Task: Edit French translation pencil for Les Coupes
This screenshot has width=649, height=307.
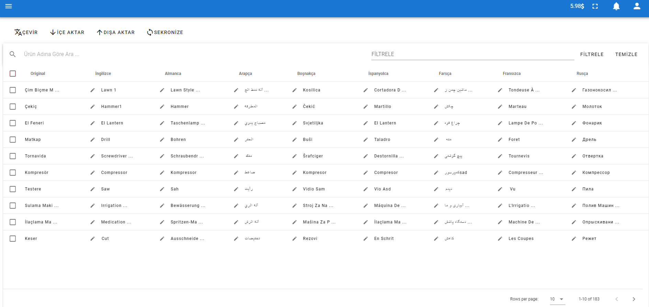Action: point(500,239)
